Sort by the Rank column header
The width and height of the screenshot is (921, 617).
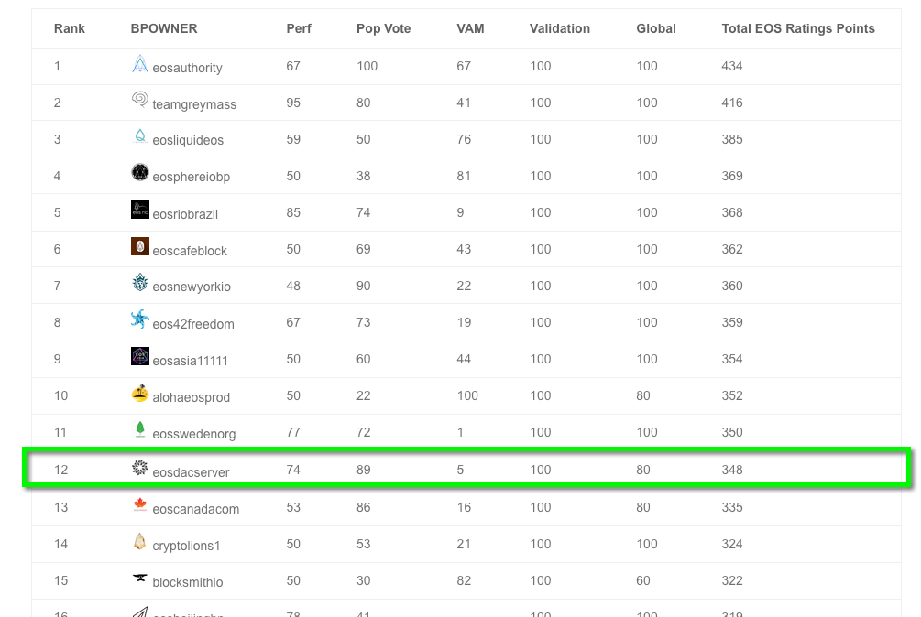(70, 28)
